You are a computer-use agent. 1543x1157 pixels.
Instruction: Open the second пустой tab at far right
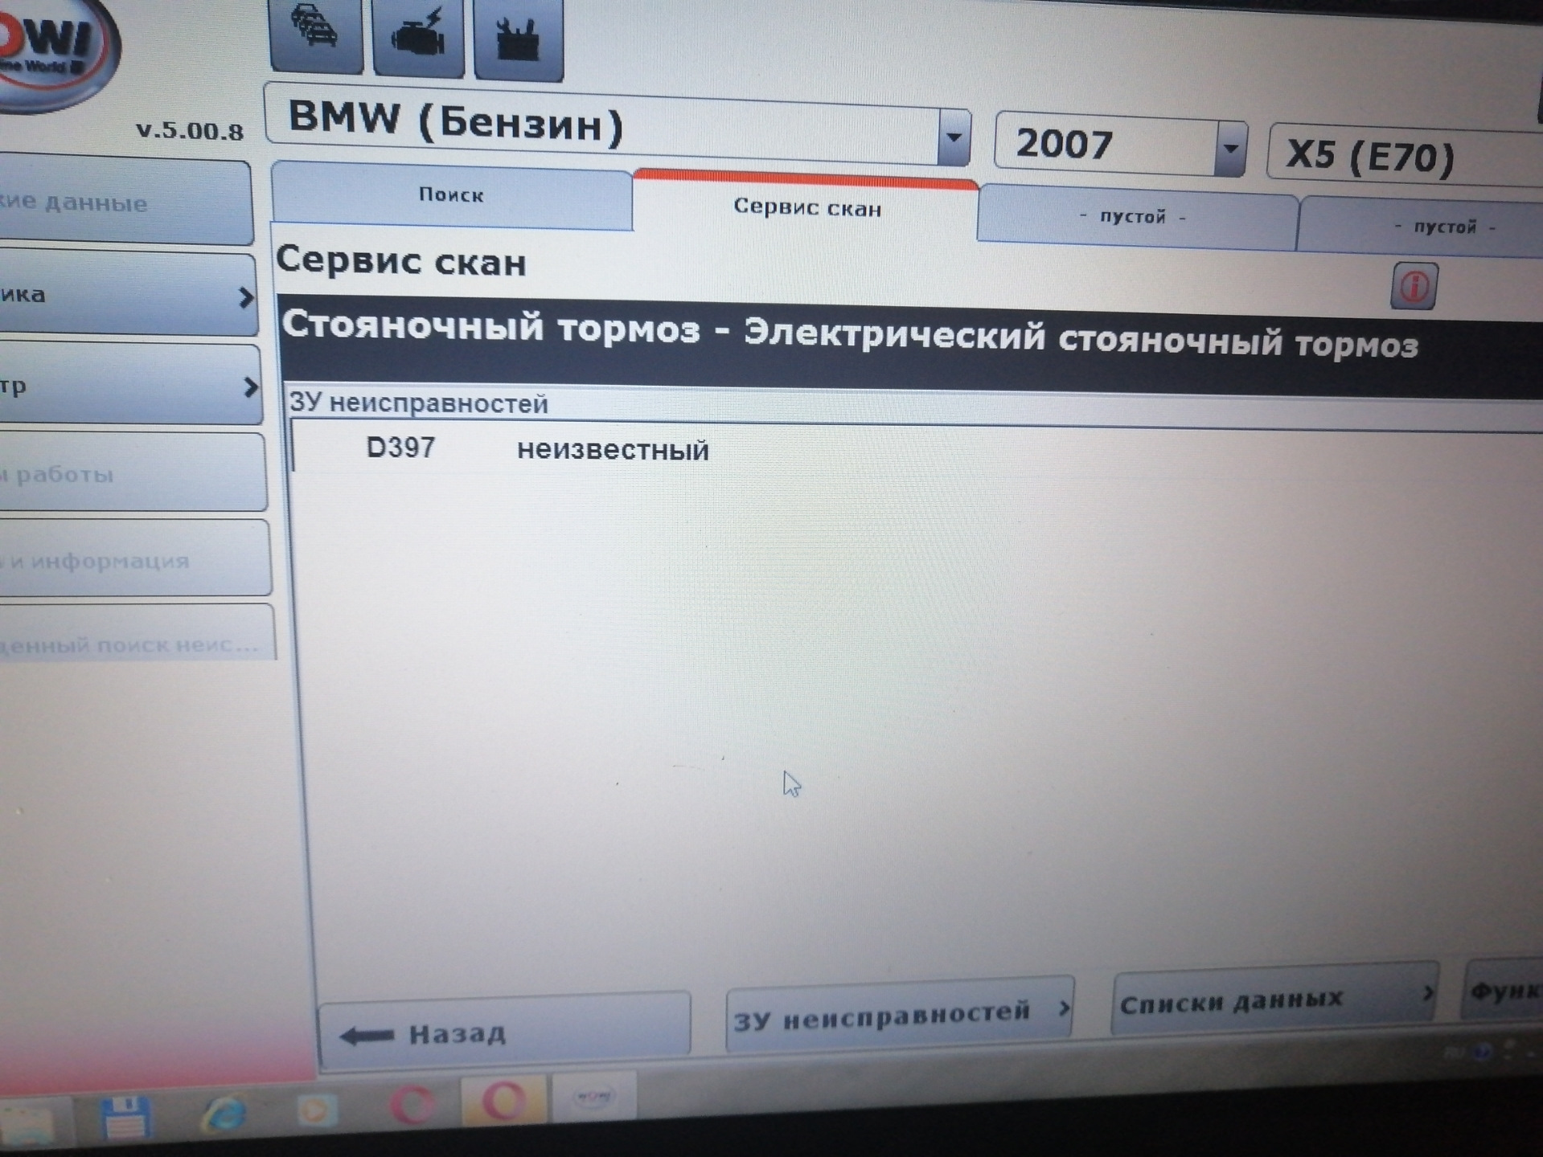1421,227
